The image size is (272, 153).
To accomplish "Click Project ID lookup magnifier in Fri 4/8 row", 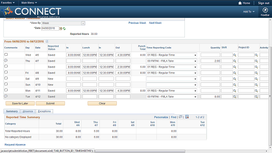I will tap(256, 73).
